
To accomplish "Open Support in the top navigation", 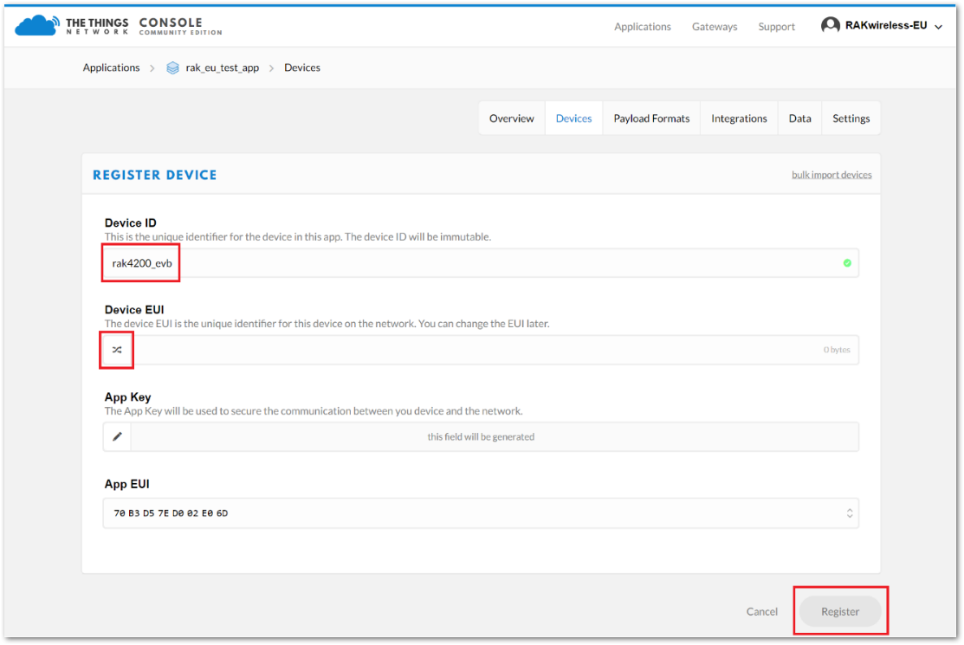I will coord(776,27).
